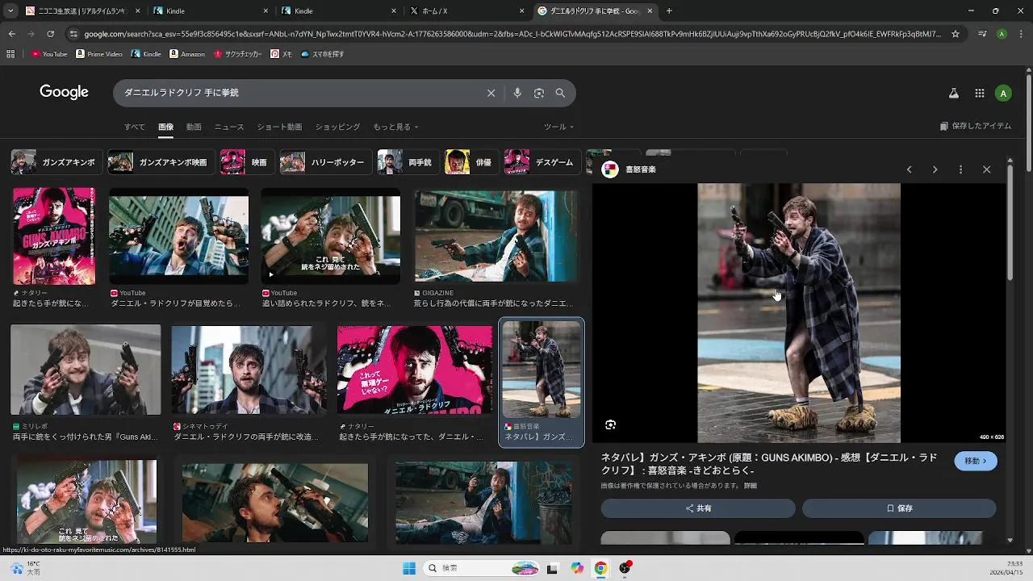Image resolution: width=1033 pixels, height=581 pixels.
Task: Open Google apps grid
Action: pyautogui.click(x=980, y=94)
